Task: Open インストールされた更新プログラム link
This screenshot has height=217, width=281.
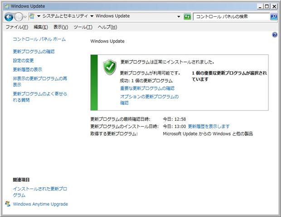Action: [40, 192]
